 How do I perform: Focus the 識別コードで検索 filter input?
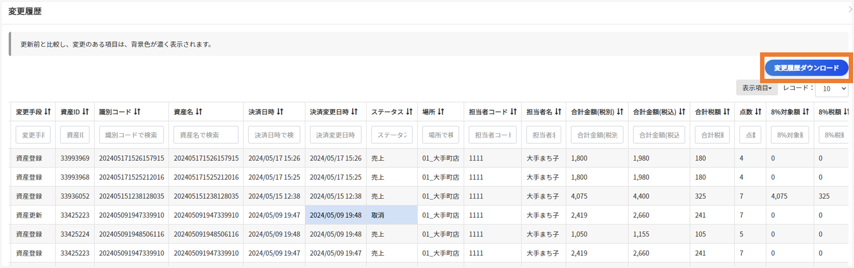131,135
